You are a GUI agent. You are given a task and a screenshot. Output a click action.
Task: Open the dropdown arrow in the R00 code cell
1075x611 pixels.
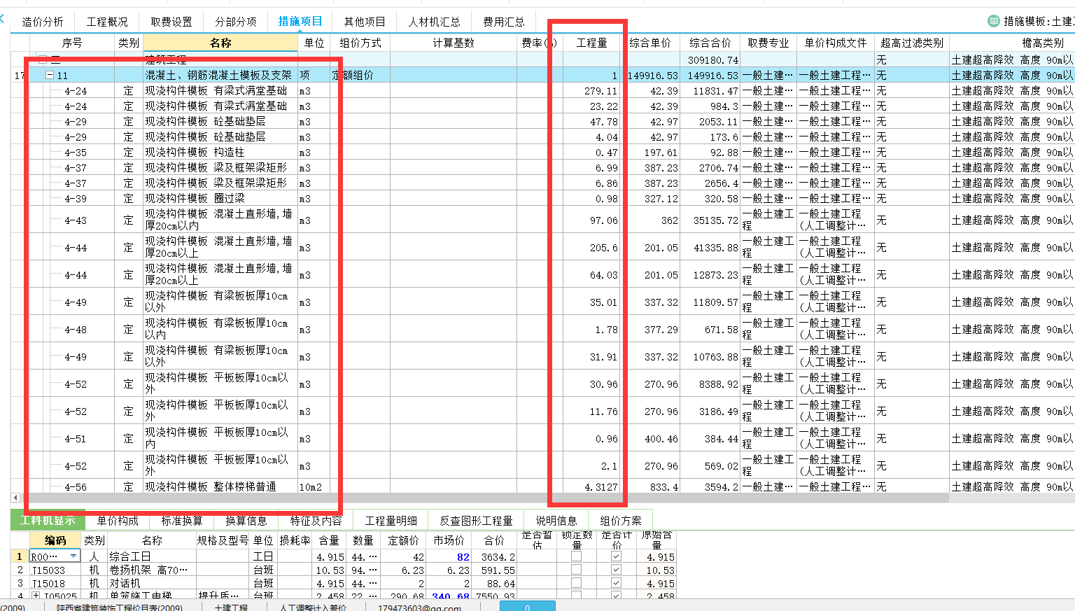73,556
